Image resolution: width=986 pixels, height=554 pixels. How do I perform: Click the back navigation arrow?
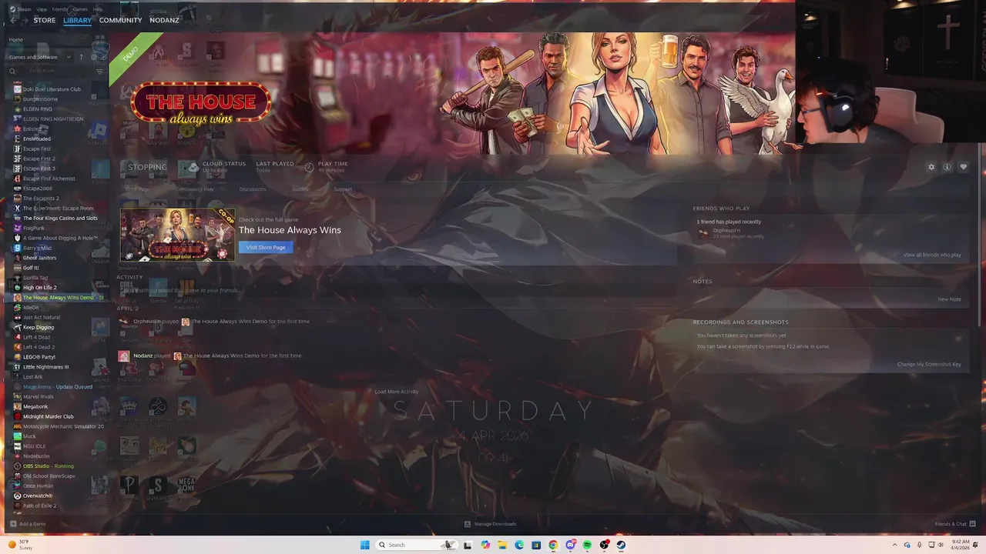[13, 20]
